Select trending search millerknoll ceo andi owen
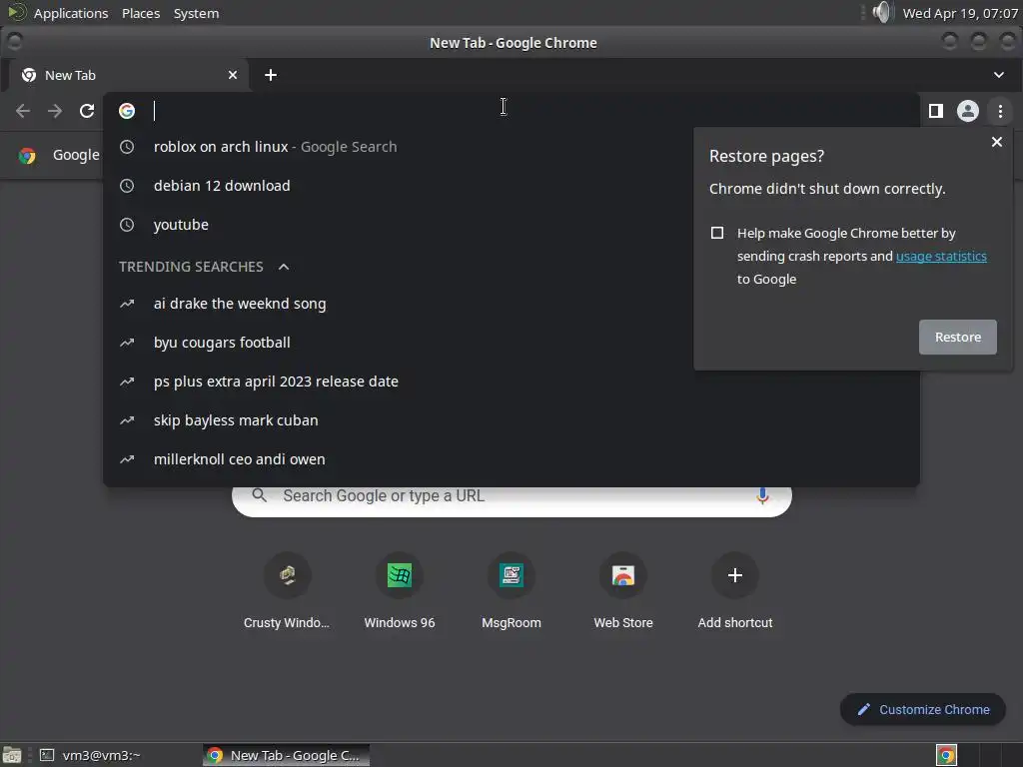This screenshot has width=1023, height=767. pyautogui.click(x=511, y=459)
